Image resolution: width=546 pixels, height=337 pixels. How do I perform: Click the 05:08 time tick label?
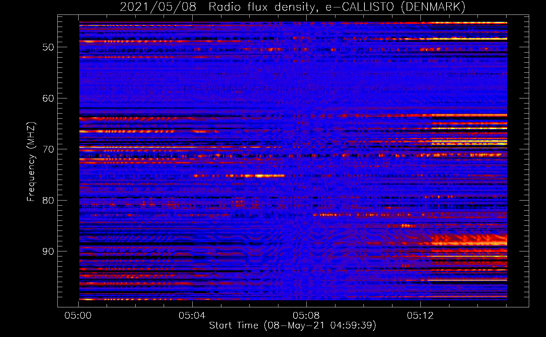click(x=306, y=316)
